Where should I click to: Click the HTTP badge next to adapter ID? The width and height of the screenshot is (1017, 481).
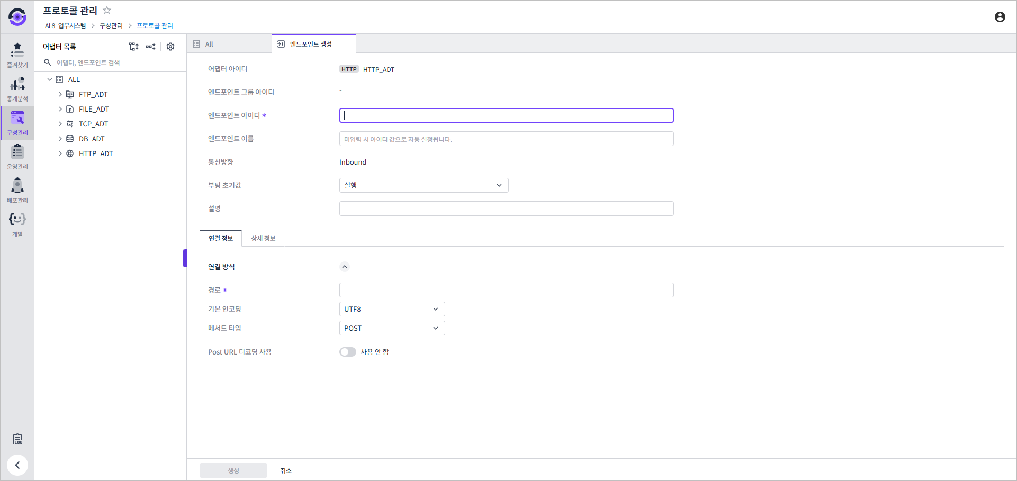point(349,69)
